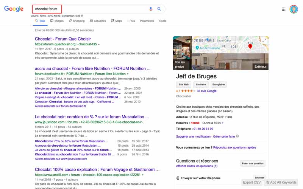Call phone number 01 40 26 61 90

203,129
